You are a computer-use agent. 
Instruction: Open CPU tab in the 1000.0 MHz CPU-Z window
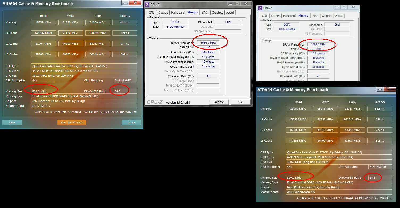[x=265, y=16]
